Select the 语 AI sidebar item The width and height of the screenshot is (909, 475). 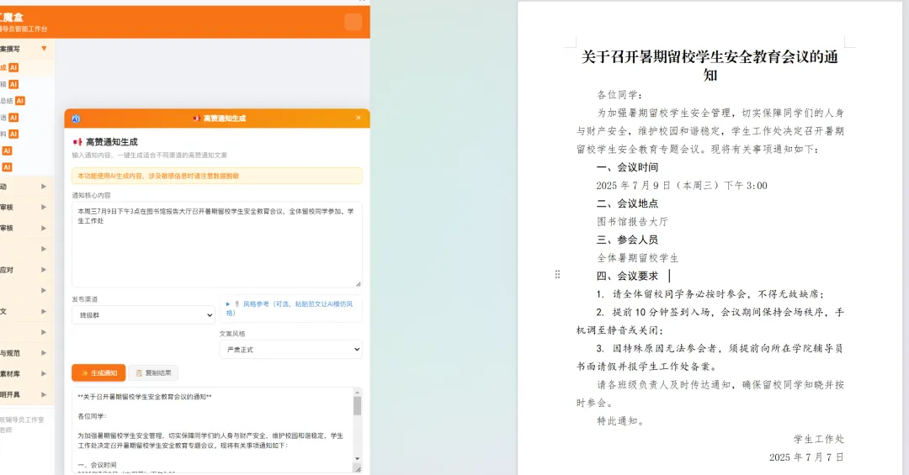(x=27, y=118)
